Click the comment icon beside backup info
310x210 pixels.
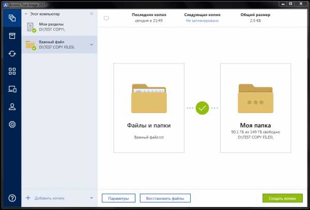click(106, 18)
